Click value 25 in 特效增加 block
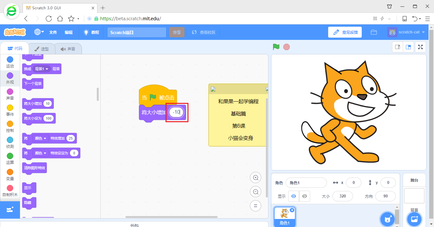This screenshot has width=434, height=227. click(70, 138)
